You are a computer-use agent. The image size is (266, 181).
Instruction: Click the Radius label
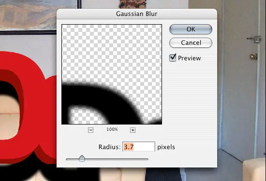click(x=109, y=147)
